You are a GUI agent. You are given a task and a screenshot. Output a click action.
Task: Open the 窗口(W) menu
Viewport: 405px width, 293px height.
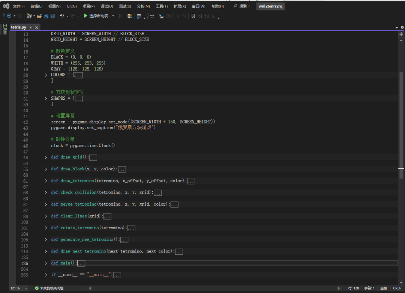(199, 6)
